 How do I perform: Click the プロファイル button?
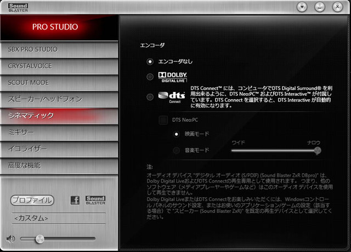(32, 200)
